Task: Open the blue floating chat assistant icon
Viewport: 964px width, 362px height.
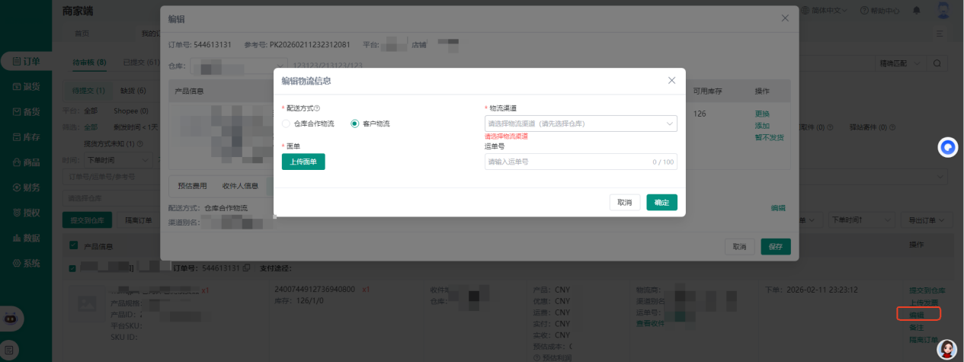Action: pyautogui.click(x=948, y=148)
